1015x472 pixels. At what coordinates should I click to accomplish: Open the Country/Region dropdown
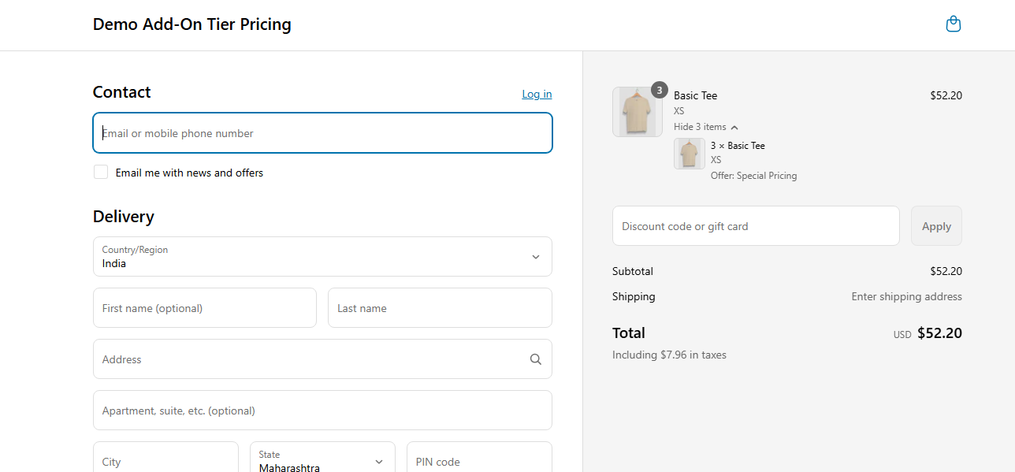322,257
